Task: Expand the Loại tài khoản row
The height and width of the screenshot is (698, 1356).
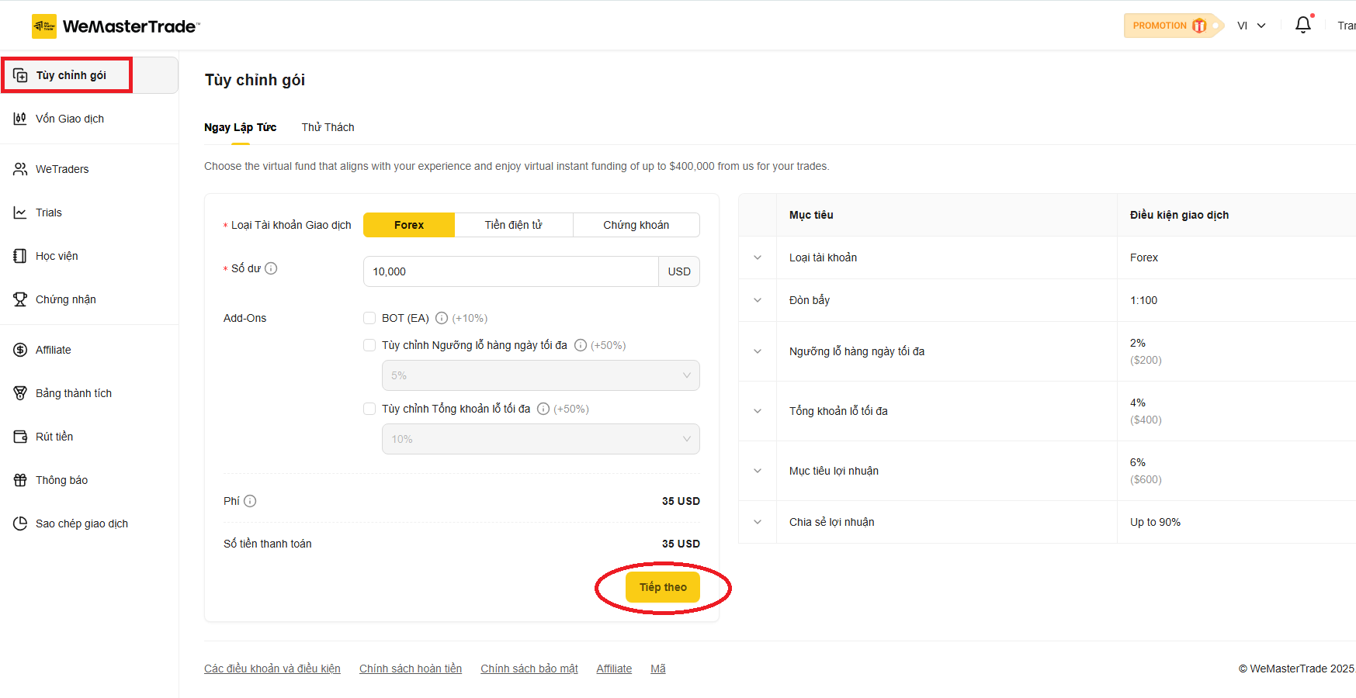Action: point(758,257)
